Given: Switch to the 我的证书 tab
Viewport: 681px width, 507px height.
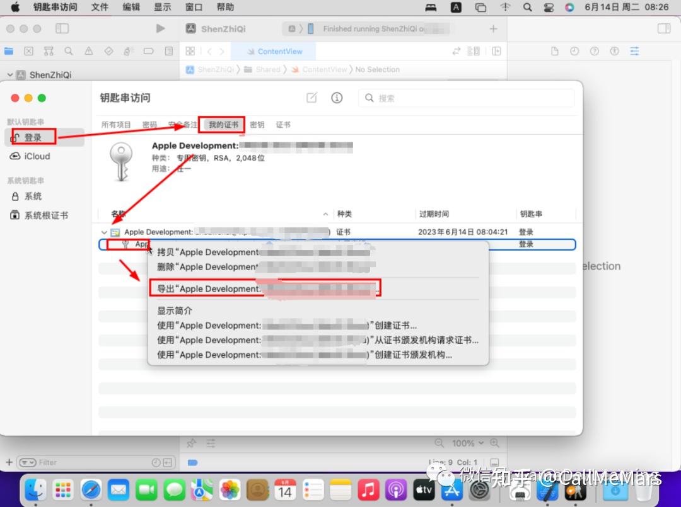Looking at the screenshot, I should click(x=223, y=125).
